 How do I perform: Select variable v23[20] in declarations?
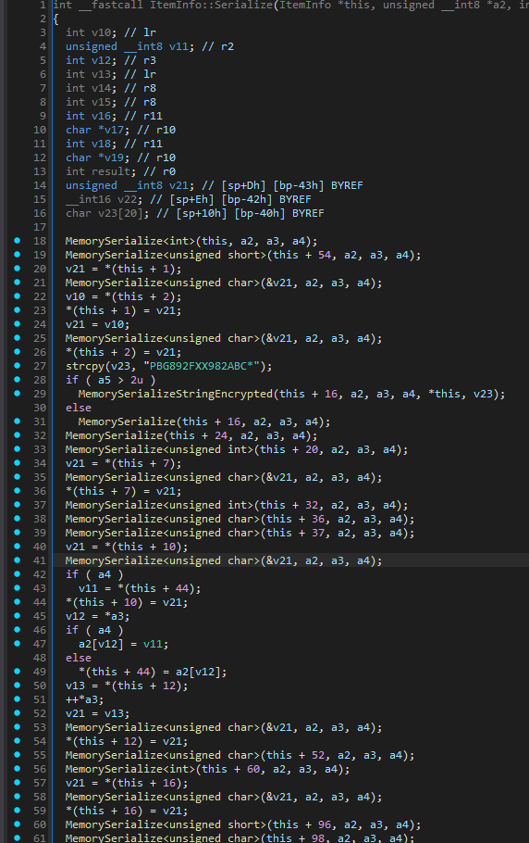(x=120, y=213)
